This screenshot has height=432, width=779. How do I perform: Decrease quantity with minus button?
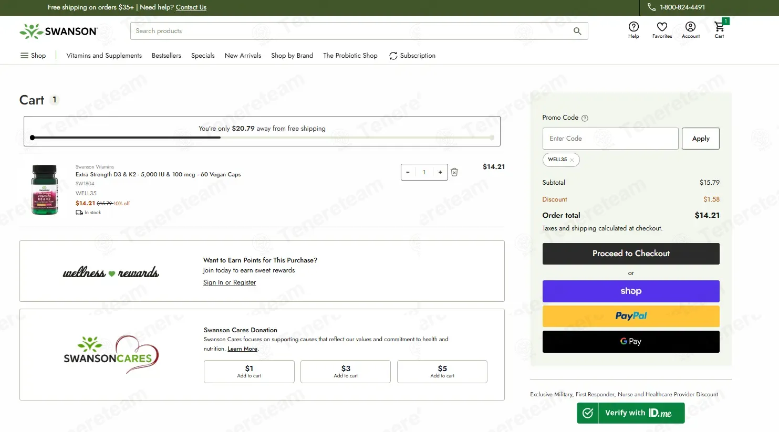pyautogui.click(x=408, y=172)
